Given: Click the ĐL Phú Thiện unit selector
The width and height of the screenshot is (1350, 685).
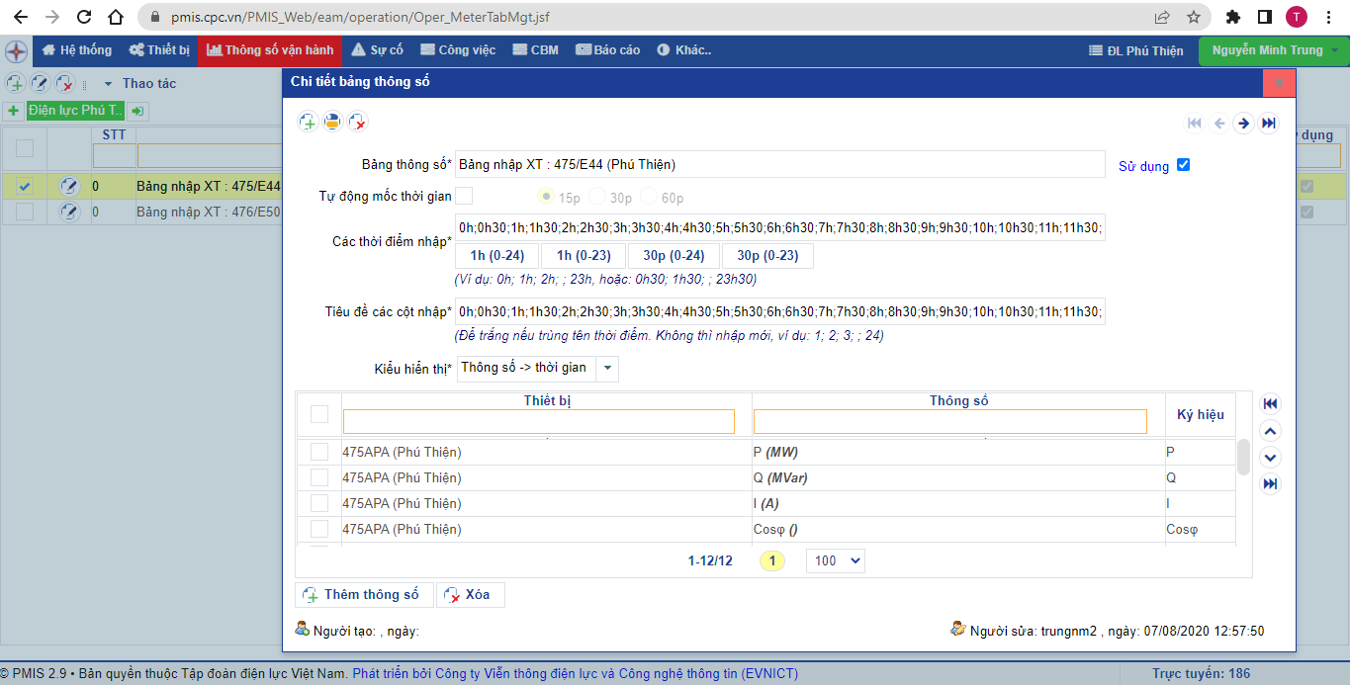Looking at the screenshot, I should point(1136,50).
